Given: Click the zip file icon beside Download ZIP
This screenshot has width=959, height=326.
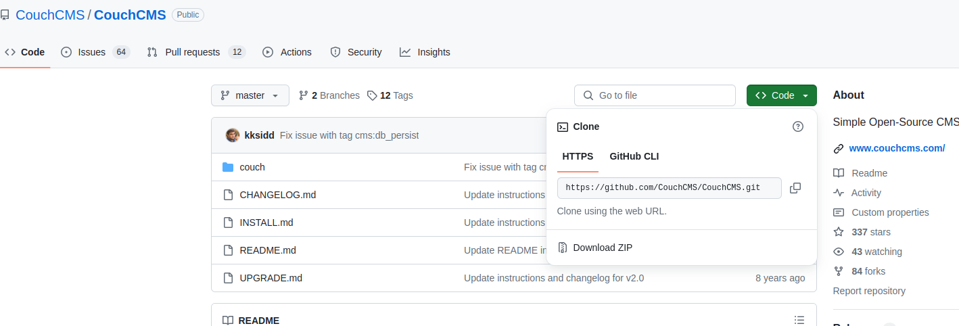Looking at the screenshot, I should click(563, 248).
